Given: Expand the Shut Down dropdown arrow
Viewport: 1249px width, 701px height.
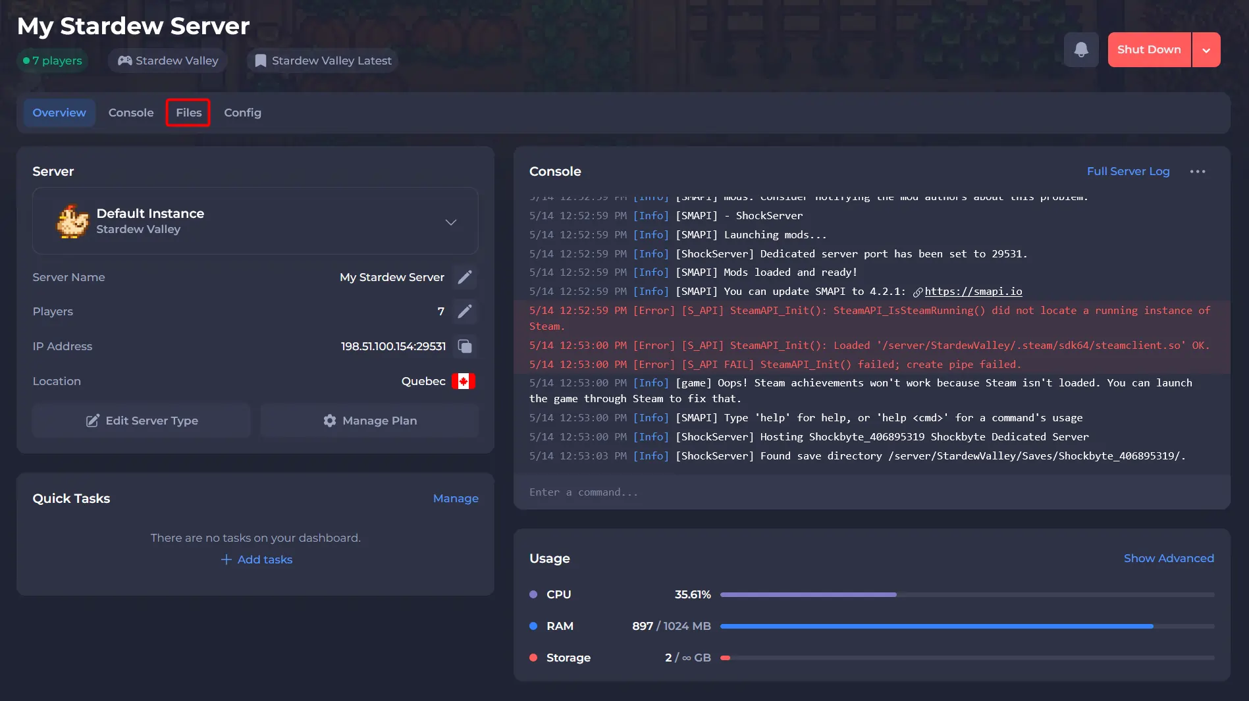Looking at the screenshot, I should point(1206,50).
